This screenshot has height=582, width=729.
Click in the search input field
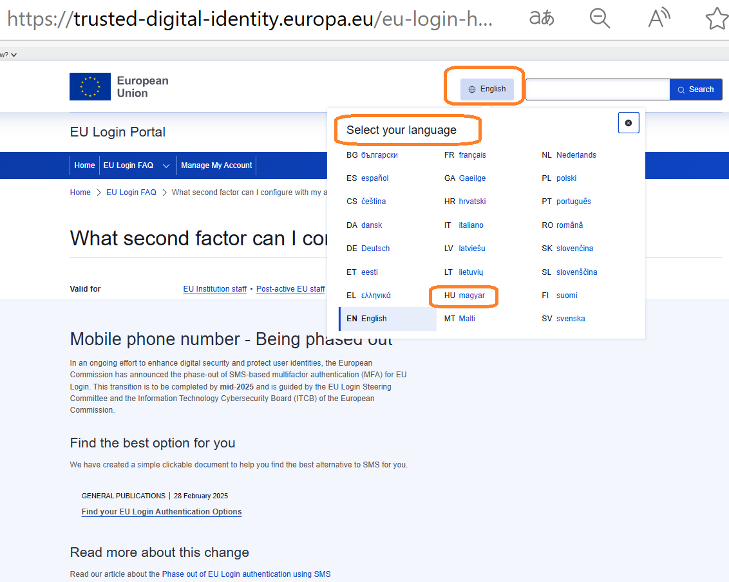point(597,89)
